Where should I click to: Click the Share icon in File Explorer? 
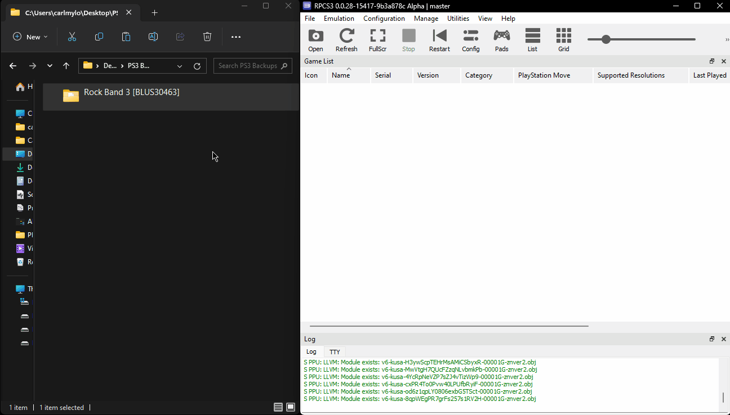tap(180, 37)
